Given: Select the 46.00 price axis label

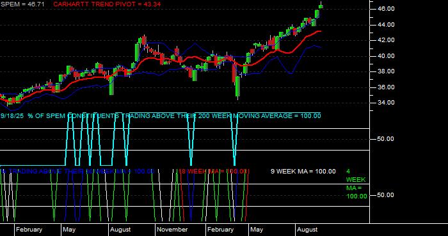Looking at the screenshot, I should 386,9.
